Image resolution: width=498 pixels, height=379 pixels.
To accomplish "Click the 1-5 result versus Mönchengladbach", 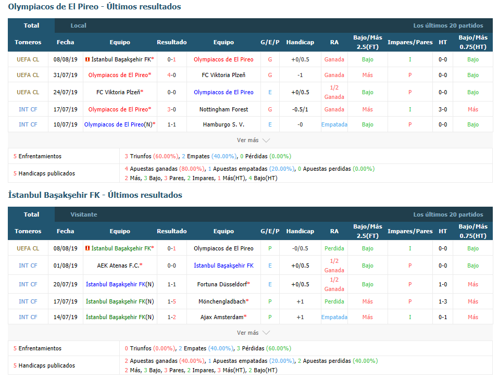I will tap(171, 301).
